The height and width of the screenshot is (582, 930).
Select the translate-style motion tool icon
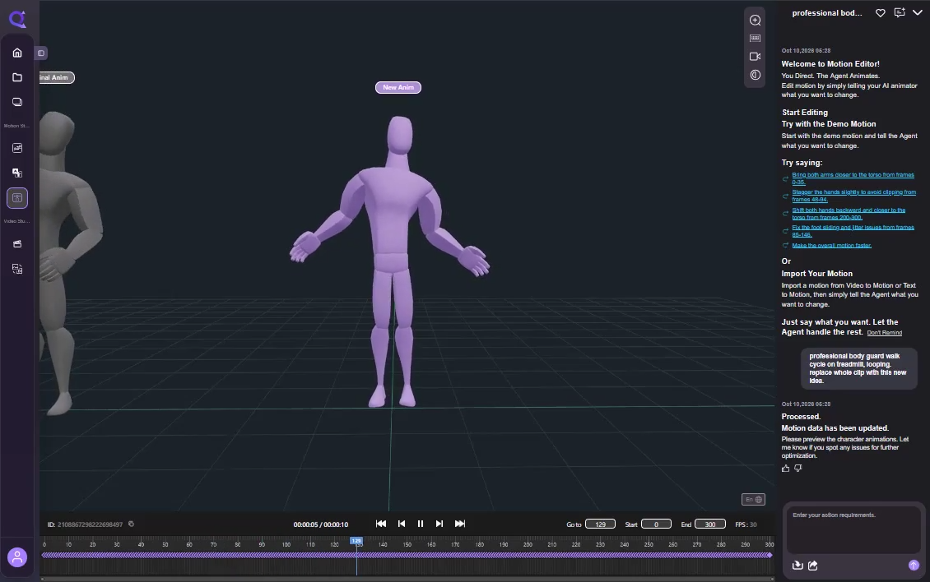coord(17,173)
